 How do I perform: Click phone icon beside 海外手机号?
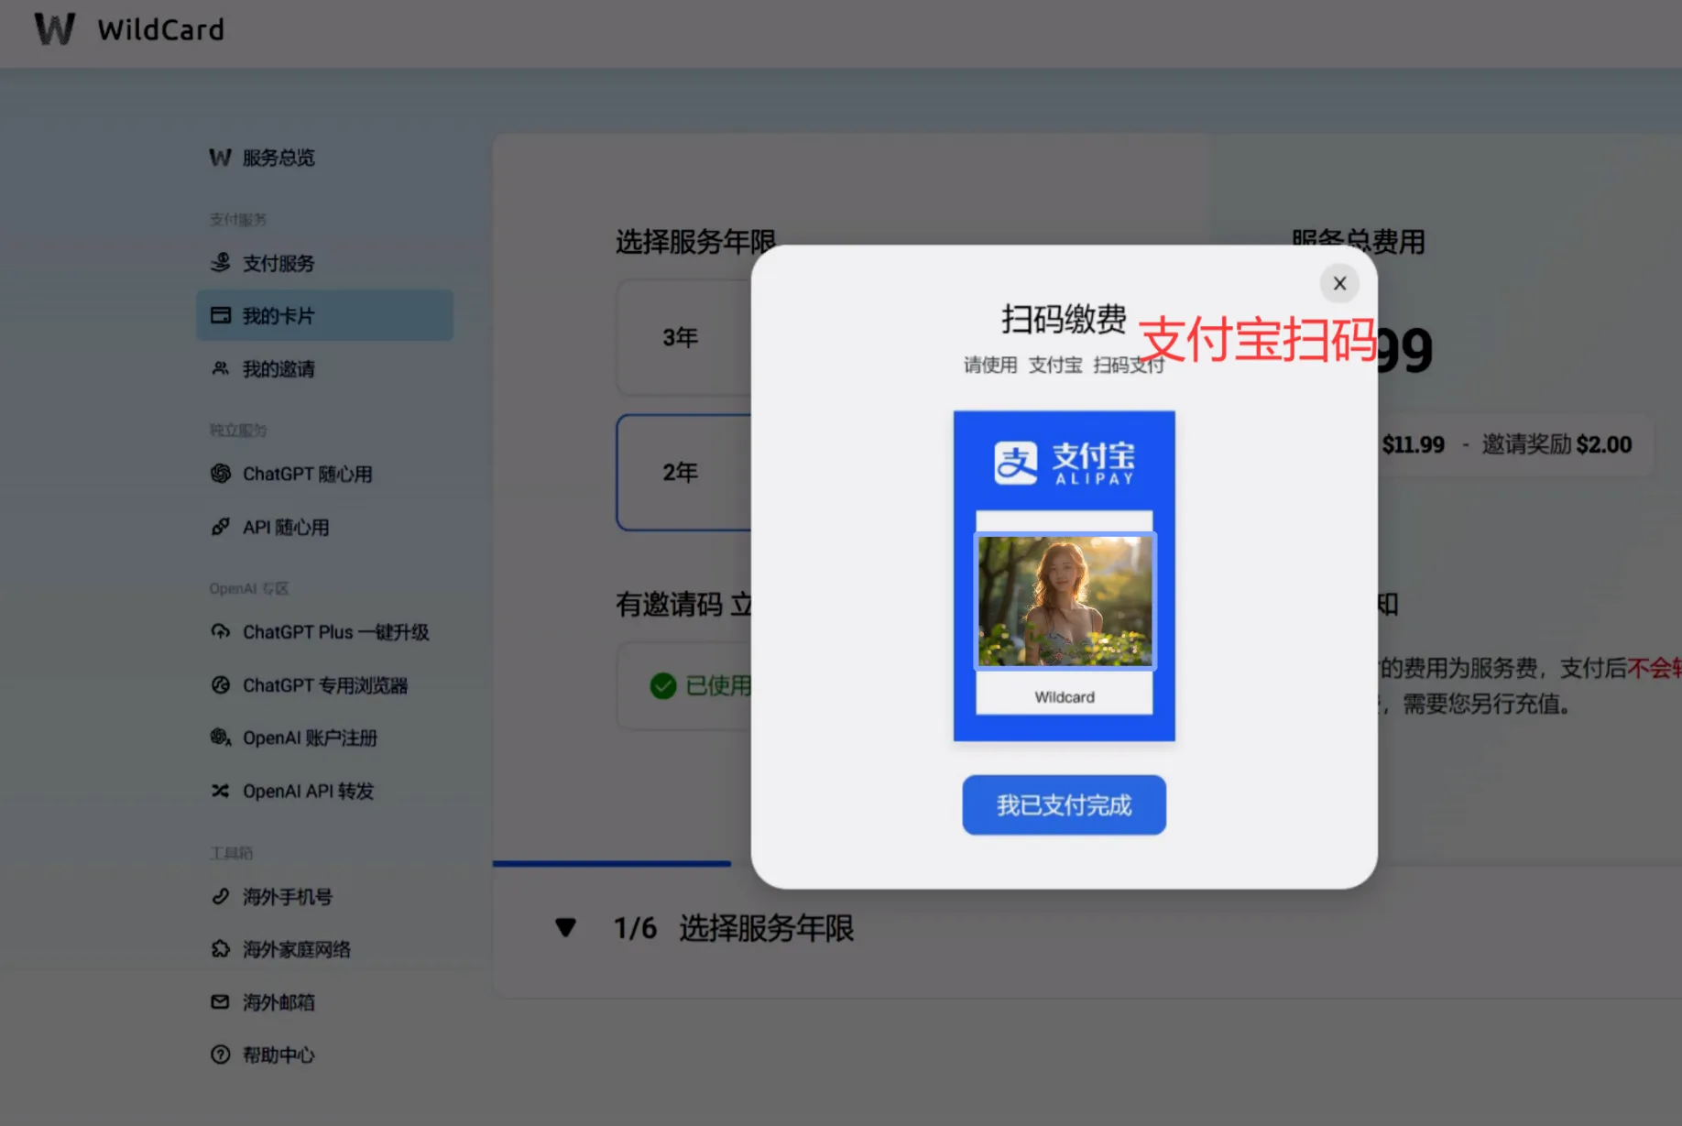point(220,896)
